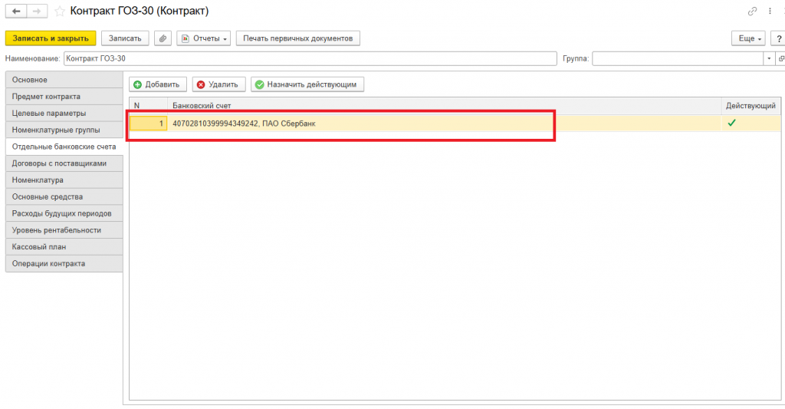Open the Еще dropdown menu
Viewport: 785px width, 409px height.
748,38
